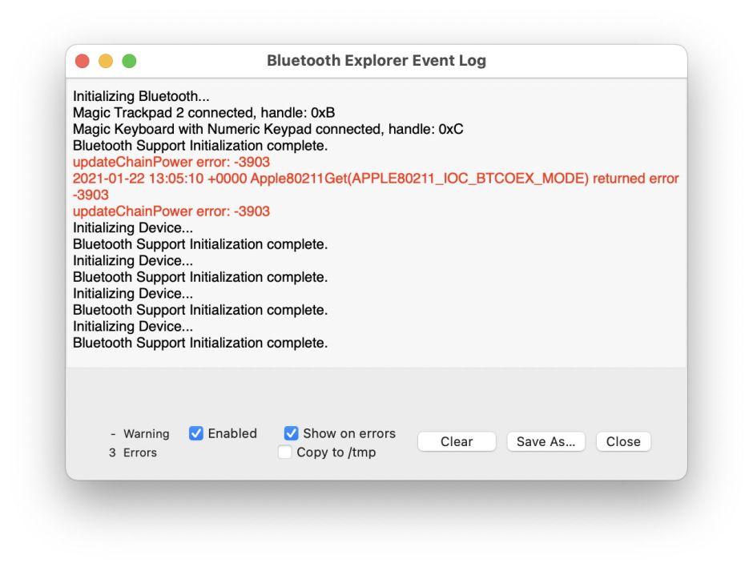This screenshot has width=753, height=567.
Task: Click the Close button
Action: [x=623, y=441]
